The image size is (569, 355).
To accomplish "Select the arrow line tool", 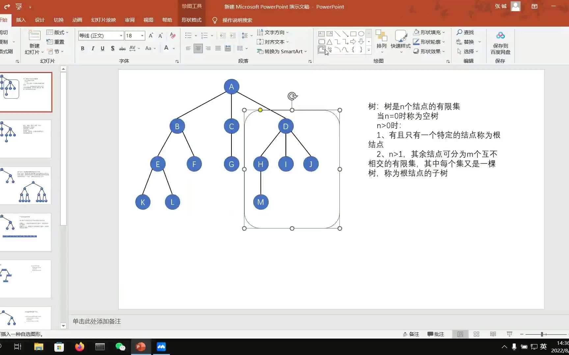I will click(x=345, y=34).
